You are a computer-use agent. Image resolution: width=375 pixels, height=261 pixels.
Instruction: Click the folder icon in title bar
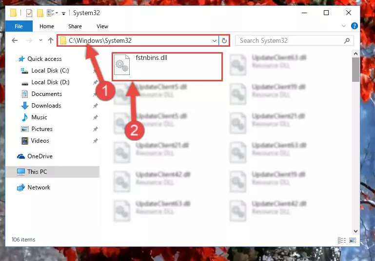(x=13, y=13)
